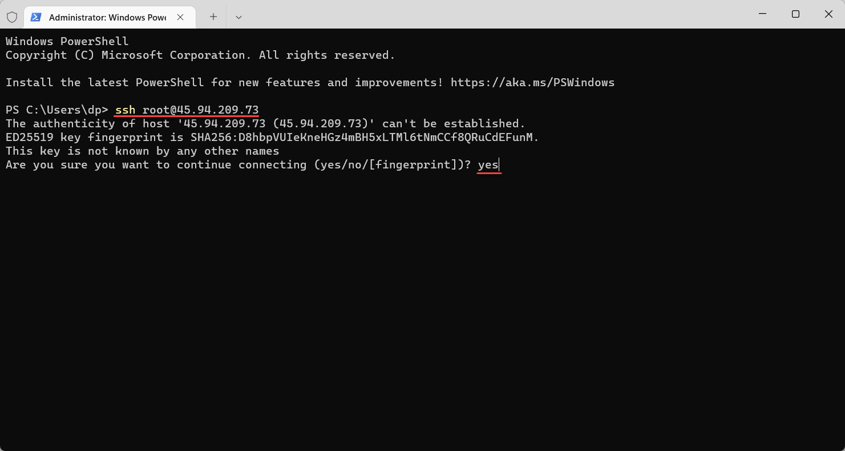Maximize the terminal window
This screenshot has height=451, width=845.
(795, 14)
